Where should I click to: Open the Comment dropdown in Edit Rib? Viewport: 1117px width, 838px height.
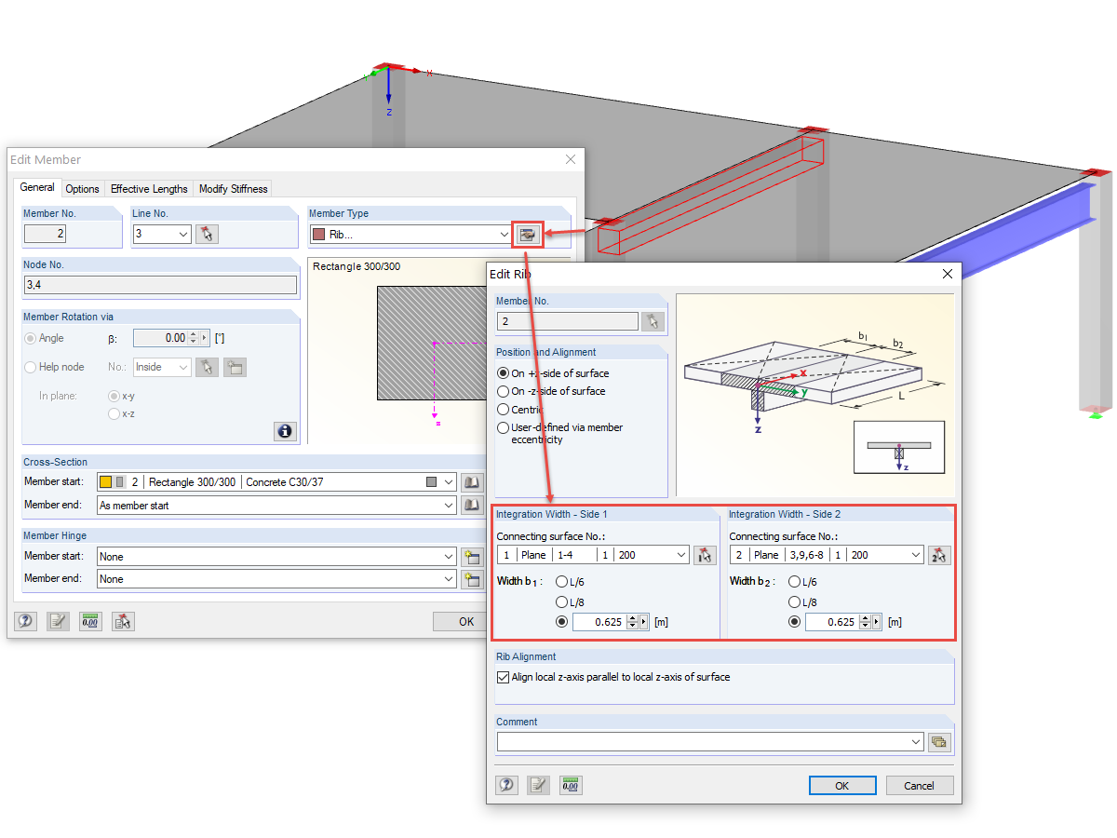pos(915,741)
